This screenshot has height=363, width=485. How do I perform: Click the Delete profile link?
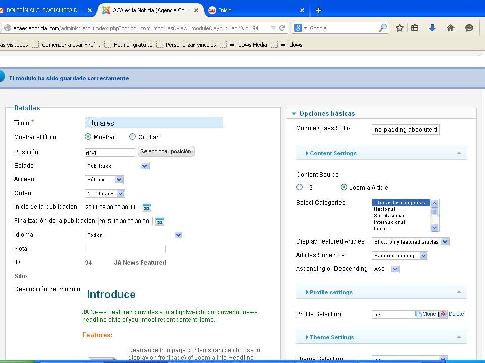coord(456,314)
